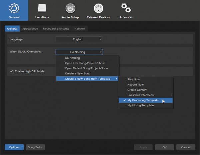Switch to the Keyboard Shortcuts tab
The image size is (200, 155).
pos(56,29)
